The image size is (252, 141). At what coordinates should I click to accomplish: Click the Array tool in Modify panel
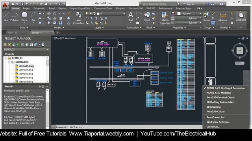click(60, 23)
